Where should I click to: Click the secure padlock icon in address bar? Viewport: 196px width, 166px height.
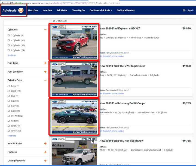(16, 3)
